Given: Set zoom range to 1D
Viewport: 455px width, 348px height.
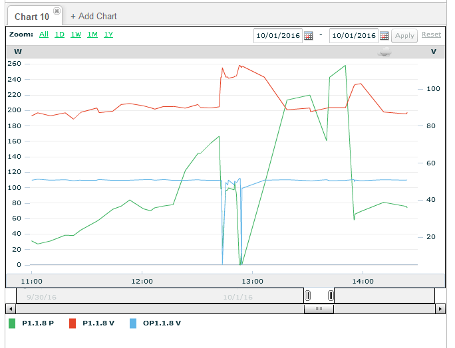Looking at the screenshot, I should click(59, 35).
